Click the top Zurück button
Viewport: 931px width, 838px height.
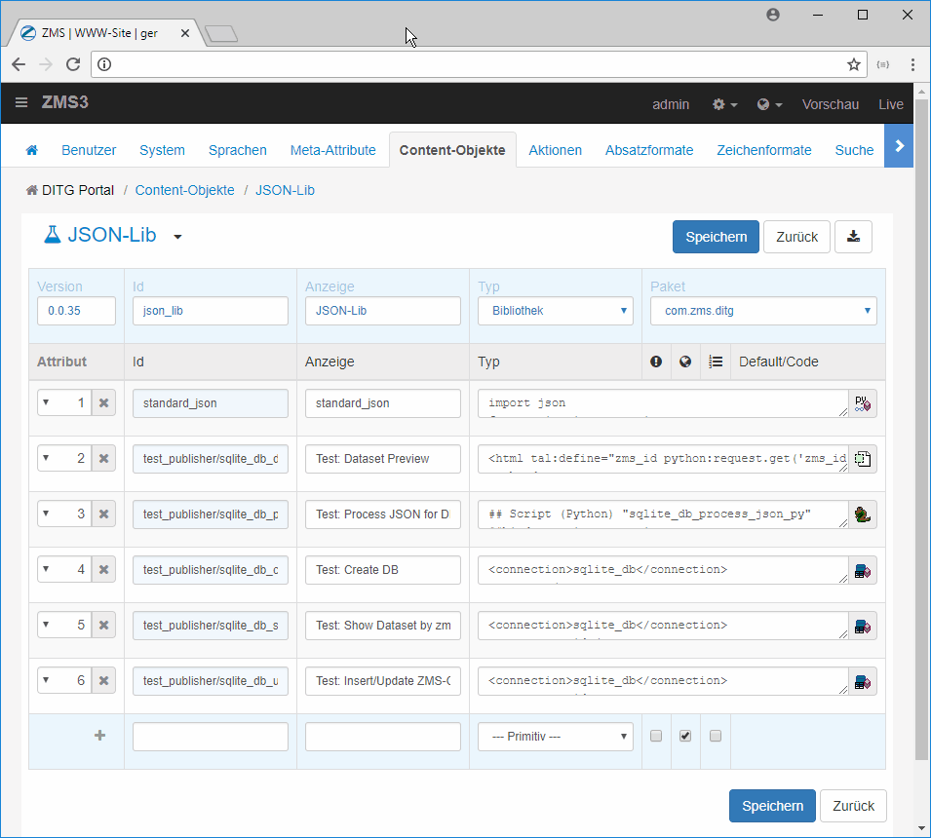pyautogui.click(x=796, y=237)
